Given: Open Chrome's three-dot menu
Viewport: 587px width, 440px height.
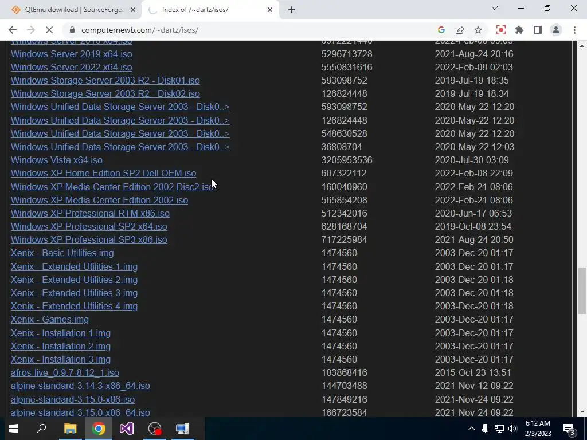Looking at the screenshot, I should pos(574,30).
